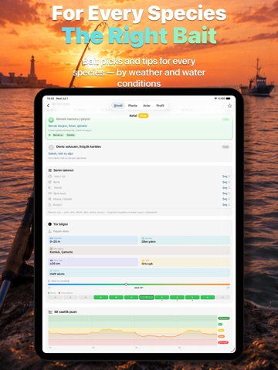
Task: Click the Gündüz tag chip
Action: pos(70,135)
